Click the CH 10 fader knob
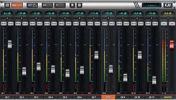 [x=140, y=55]
